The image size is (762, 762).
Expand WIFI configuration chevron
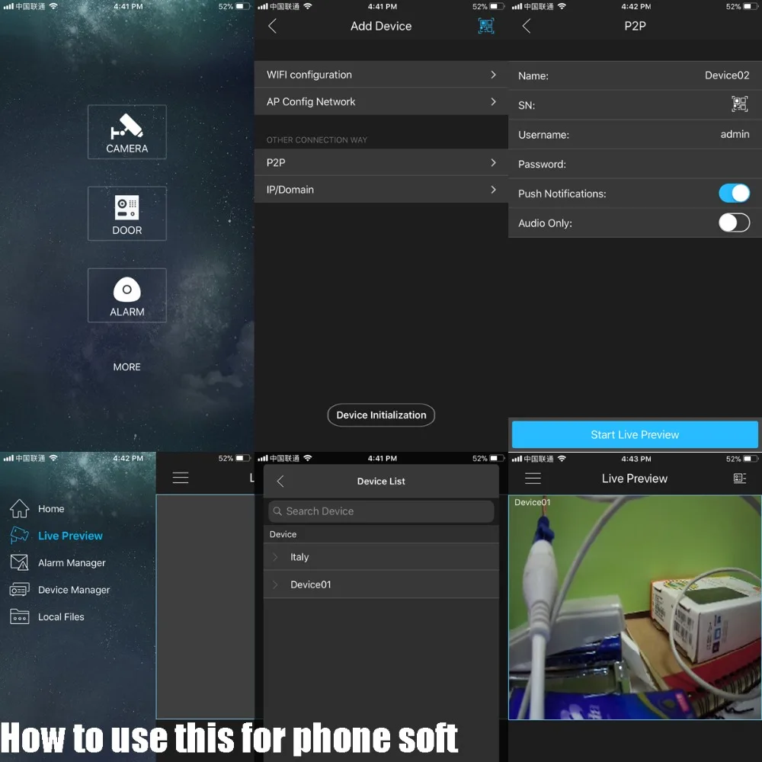(x=493, y=75)
